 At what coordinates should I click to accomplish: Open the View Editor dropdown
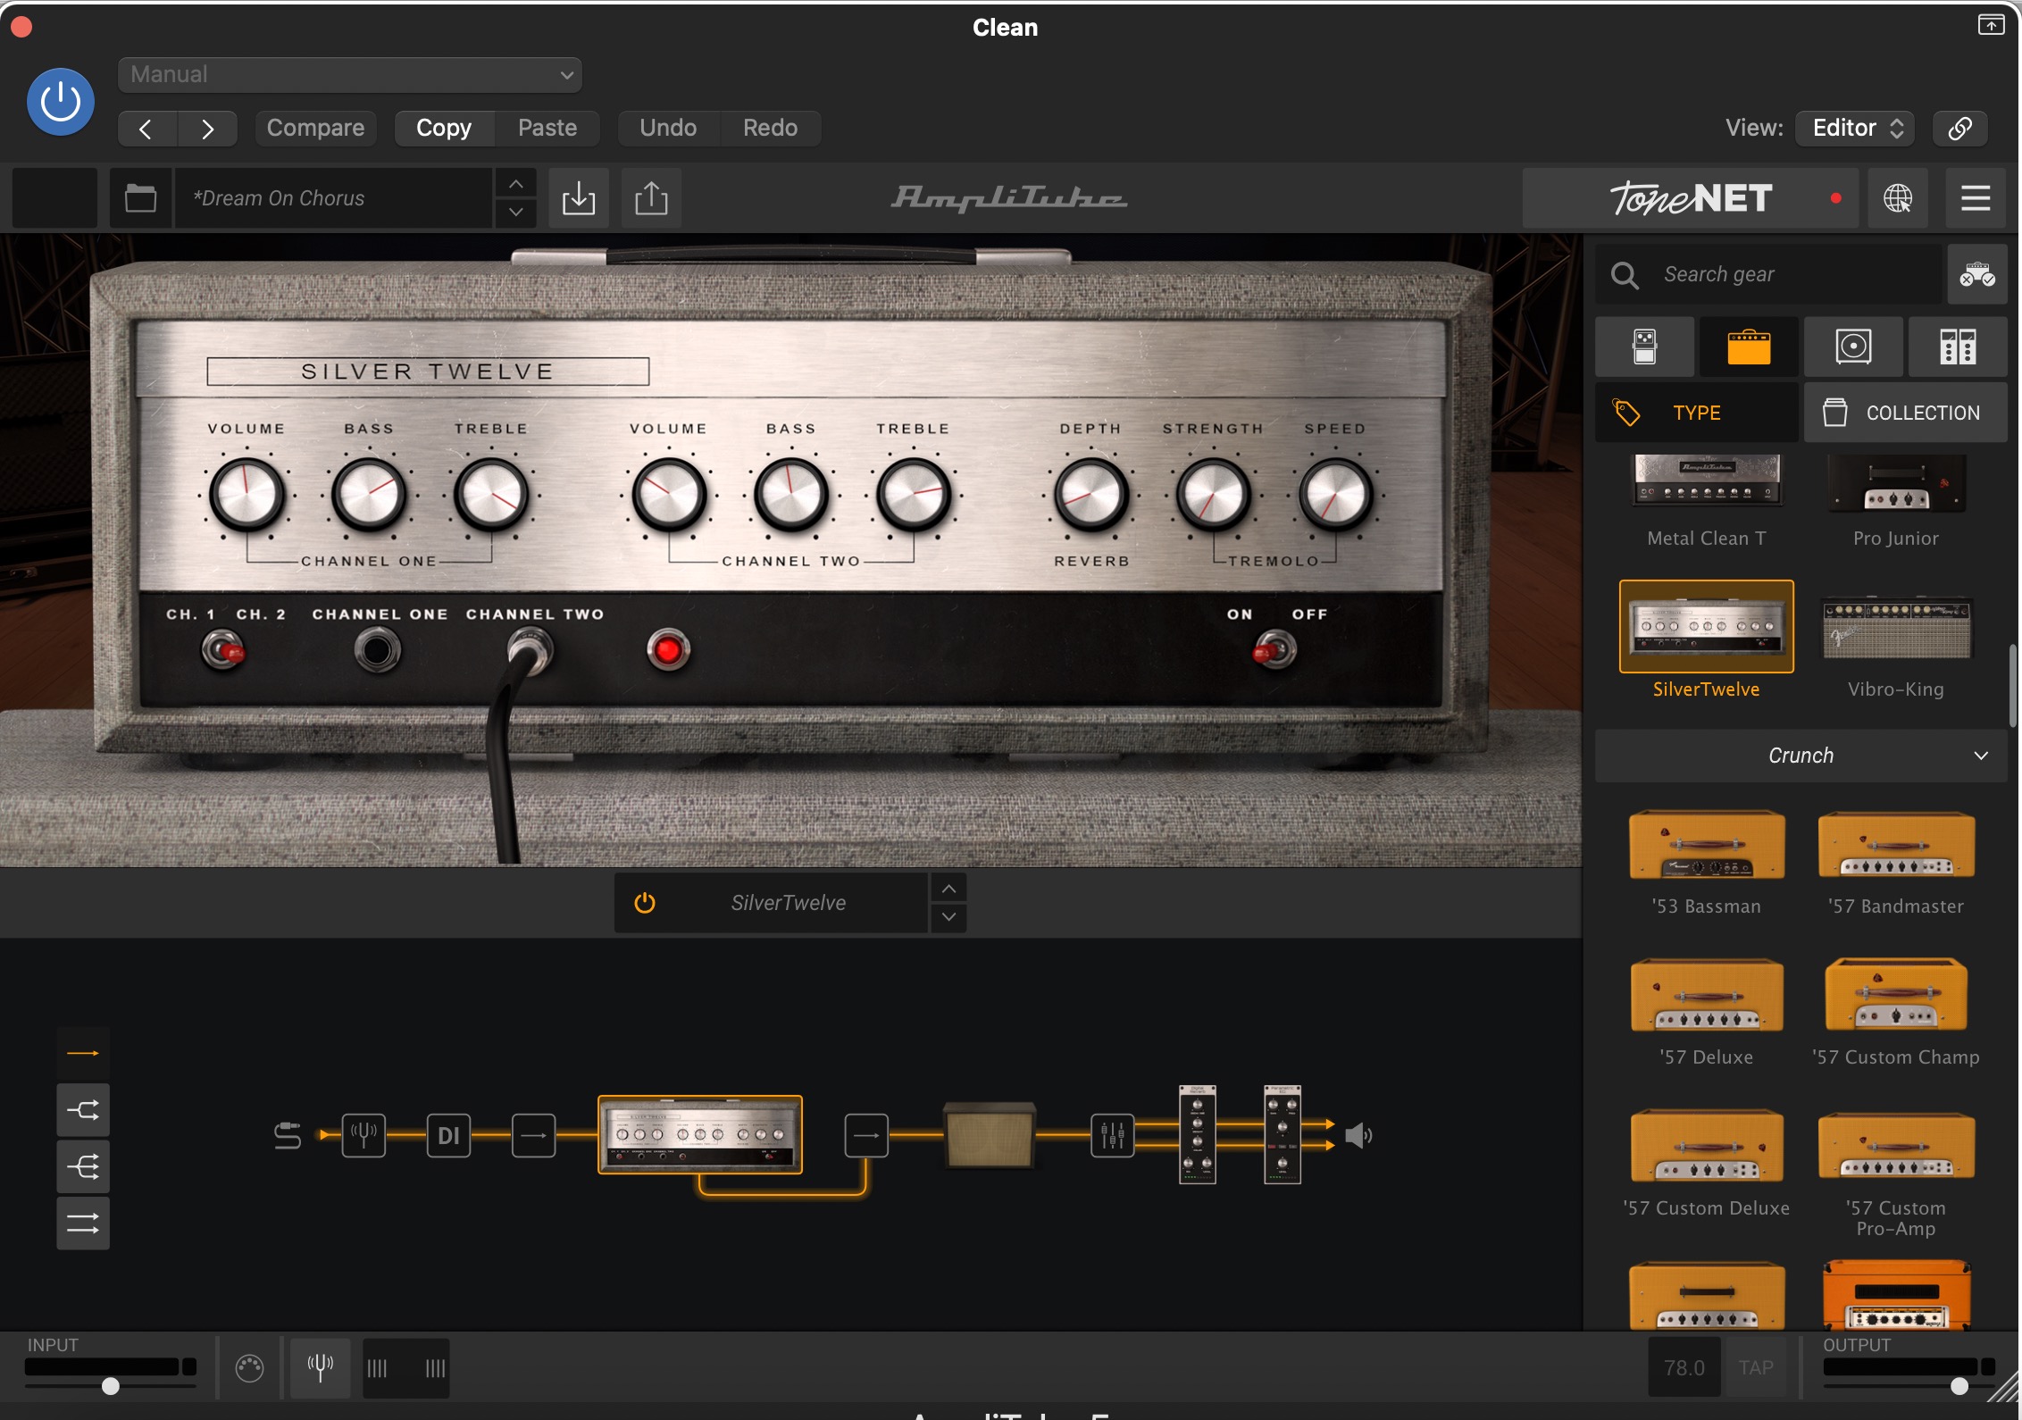[1856, 129]
